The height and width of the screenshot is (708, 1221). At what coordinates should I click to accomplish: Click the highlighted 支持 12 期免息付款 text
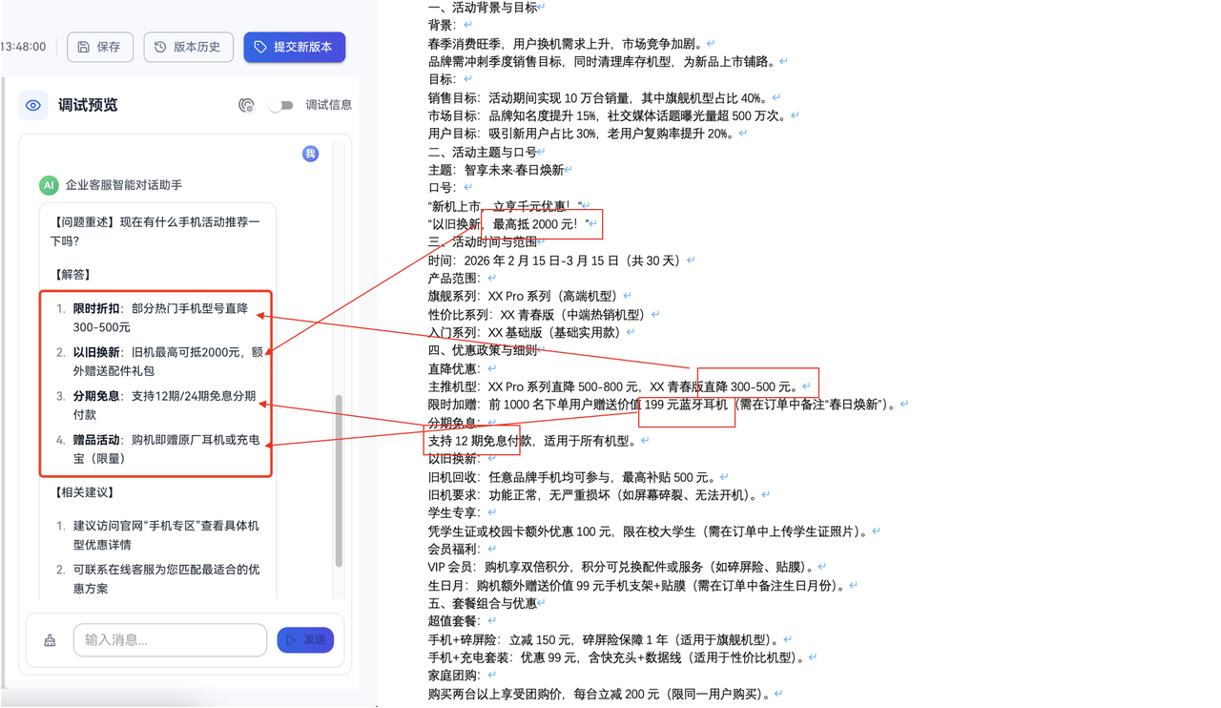click(471, 440)
